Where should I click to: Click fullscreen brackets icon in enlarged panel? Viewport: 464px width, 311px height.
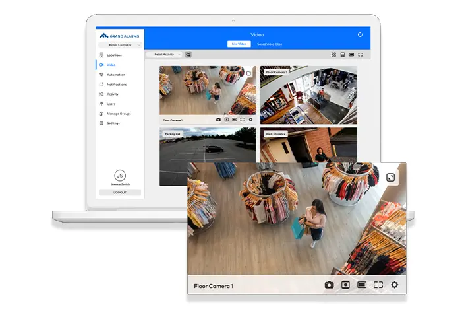378,285
